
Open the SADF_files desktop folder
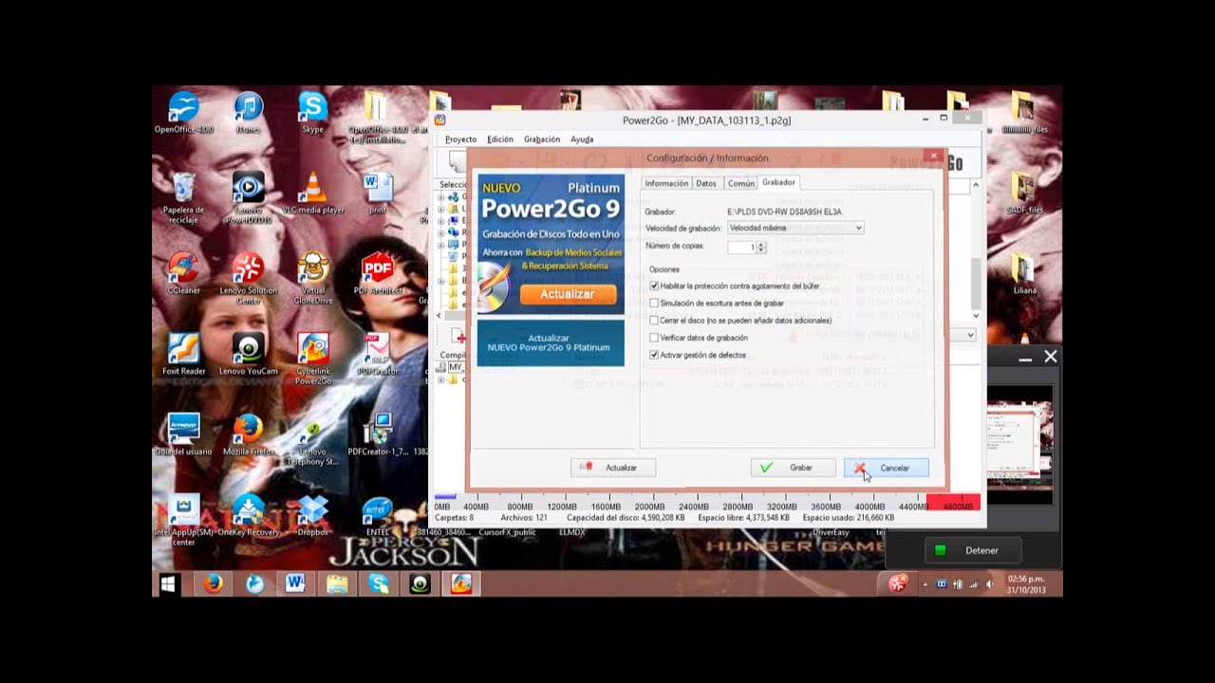pos(1024,193)
